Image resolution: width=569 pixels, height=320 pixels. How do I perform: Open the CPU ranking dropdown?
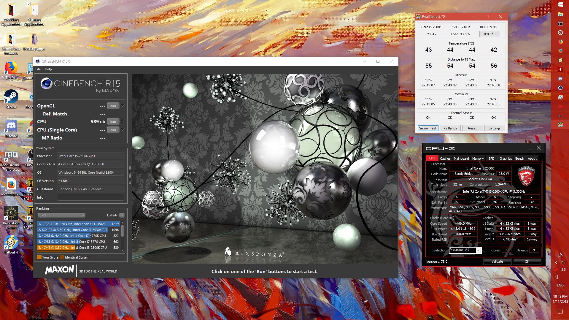point(61,215)
